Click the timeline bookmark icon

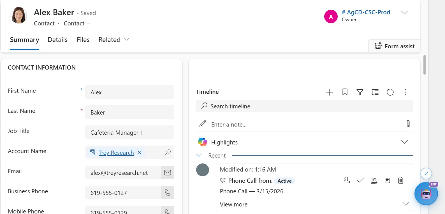(x=345, y=92)
